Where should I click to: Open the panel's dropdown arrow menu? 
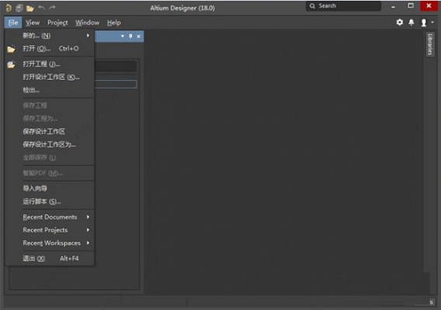tap(123, 36)
